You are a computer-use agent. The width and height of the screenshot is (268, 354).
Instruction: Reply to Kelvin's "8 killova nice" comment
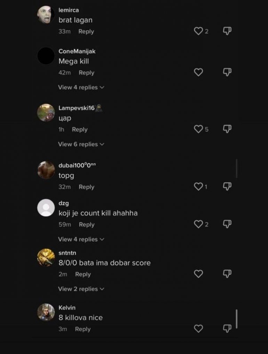click(83, 329)
